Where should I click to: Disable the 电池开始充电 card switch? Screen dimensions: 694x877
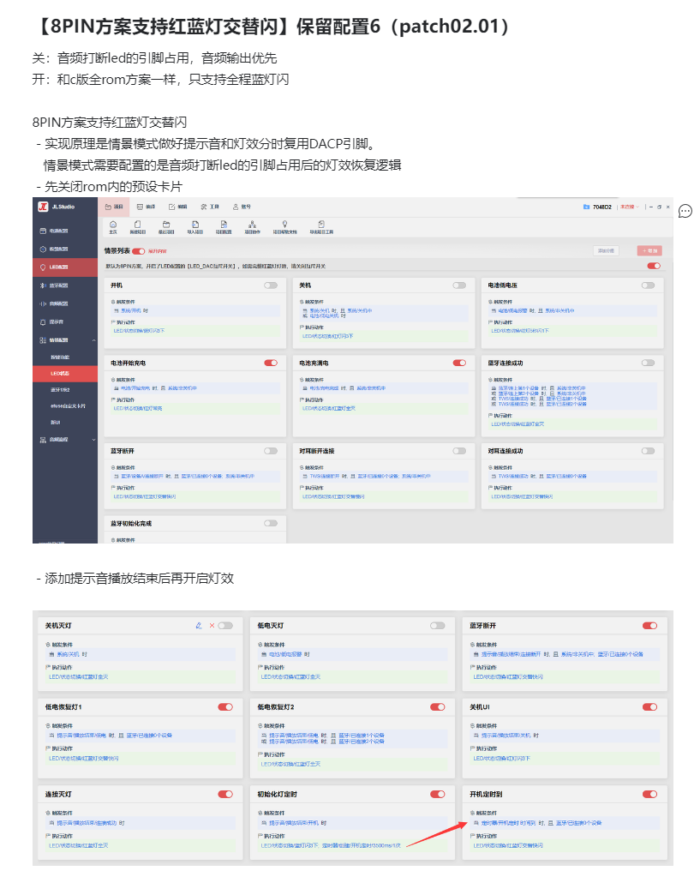tap(271, 363)
